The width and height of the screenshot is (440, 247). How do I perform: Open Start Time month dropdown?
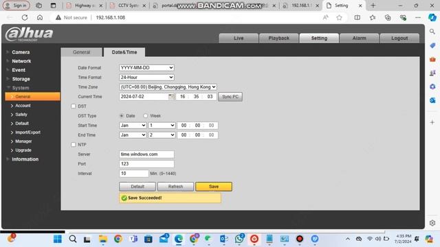[x=133, y=126]
